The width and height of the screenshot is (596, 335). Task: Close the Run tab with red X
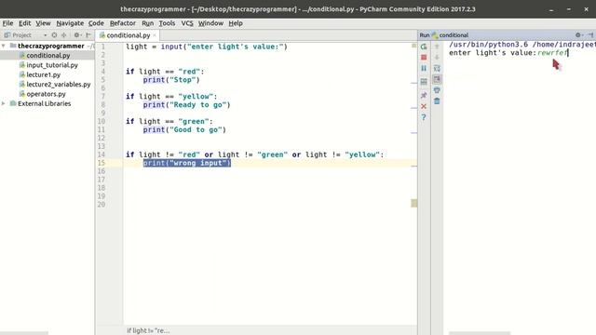424,106
